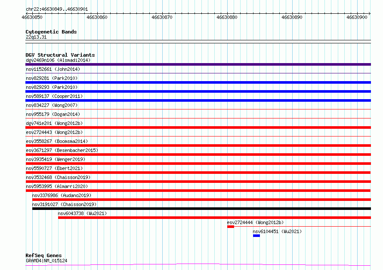Open variant nsv6043738 (Wu2021) label

82,213
